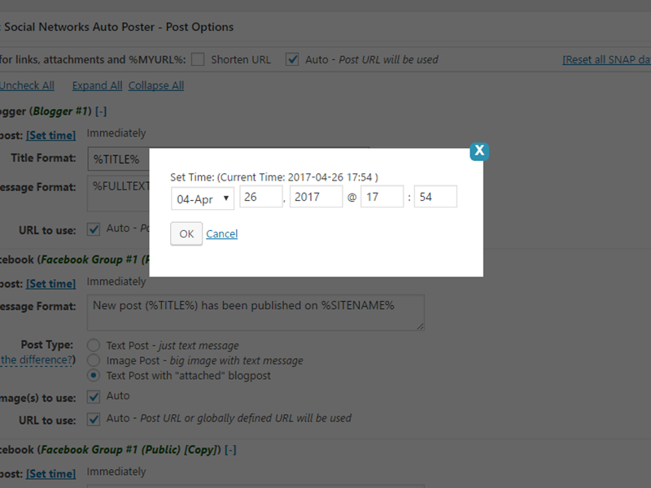Toggle Auto Post URL checkbox at top
The width and height of the screenshot is (651, 488).
click(x=291, y=59)
